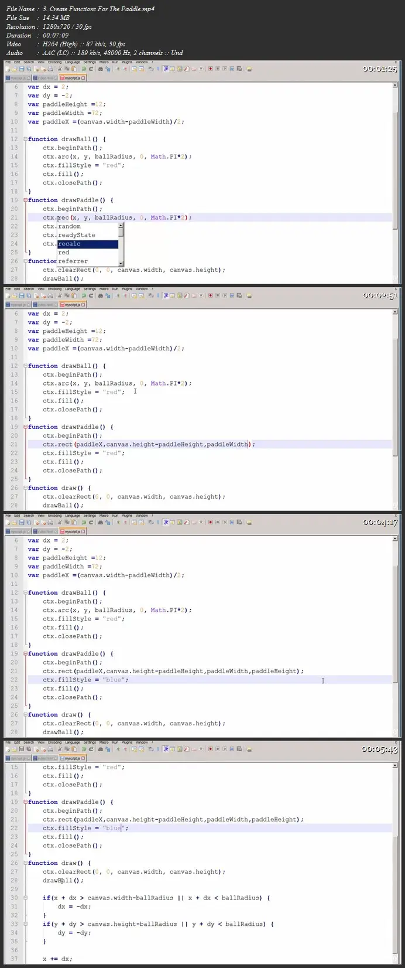Toggle horizontal scroll sync in 00:05:43 frame
The image size is (405, 968).
click(142, 749)
